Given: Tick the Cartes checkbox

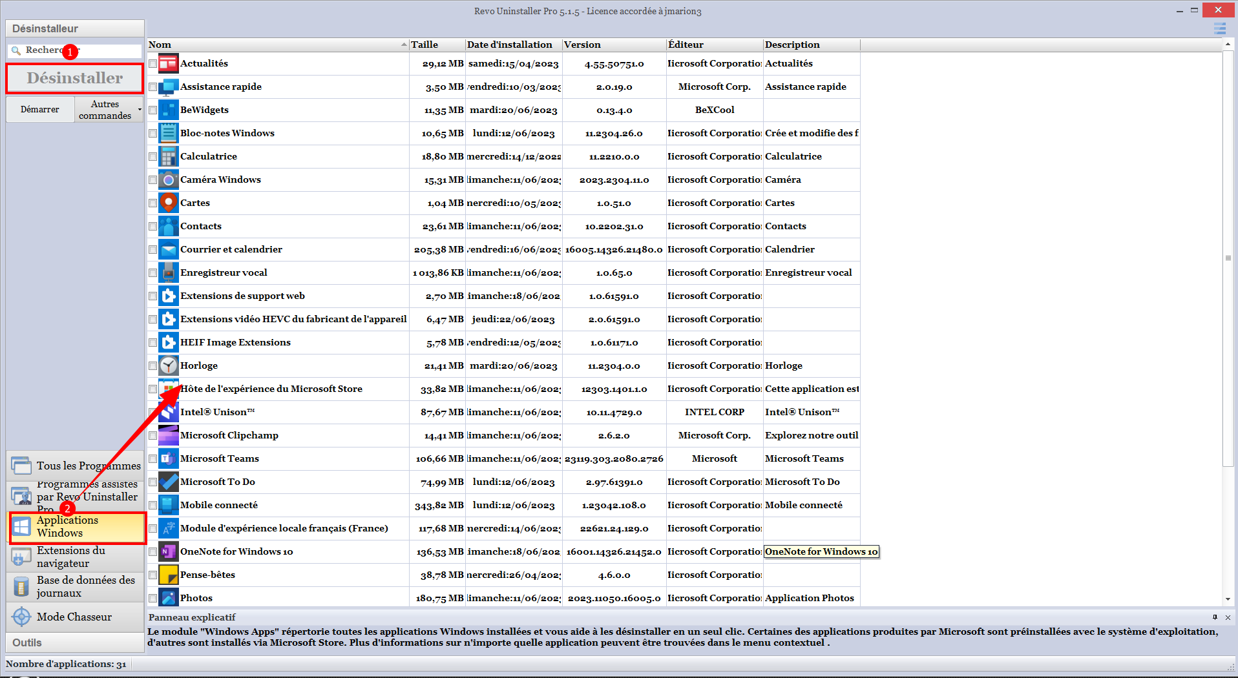Looking at the screenshot, I should click(x=152, y=203).
